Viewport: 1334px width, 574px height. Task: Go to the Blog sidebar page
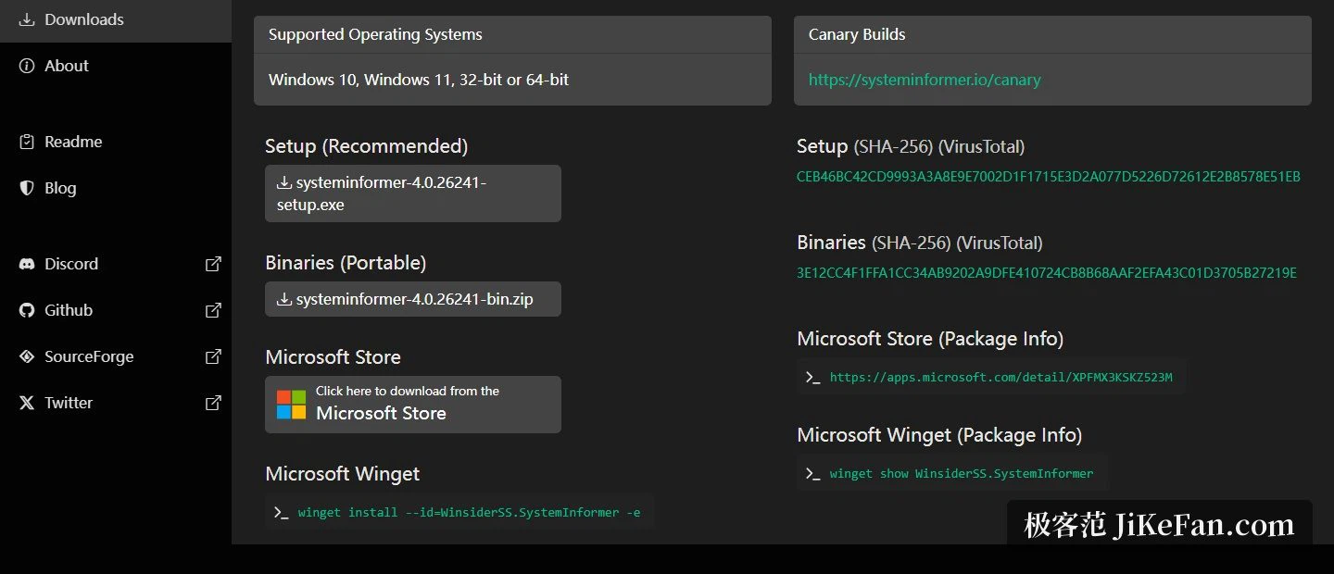click(116, 188)
